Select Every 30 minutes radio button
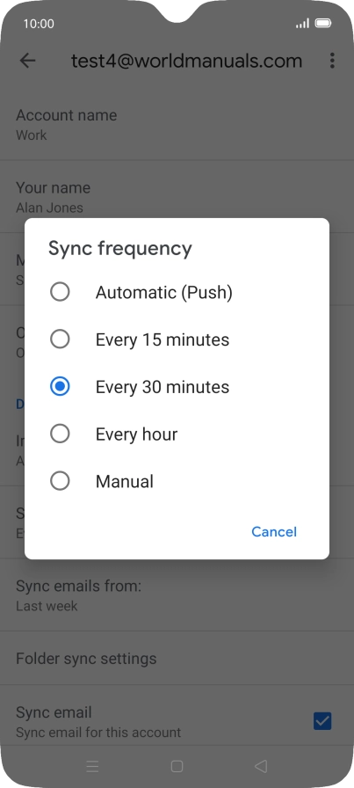Viewport: 354px width, 788px height. click(x=60, y=386)
